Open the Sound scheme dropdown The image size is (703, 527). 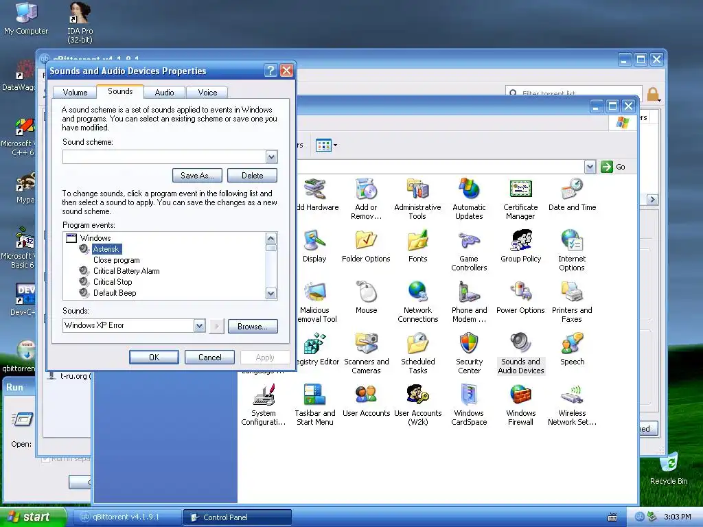pos(271,157)
